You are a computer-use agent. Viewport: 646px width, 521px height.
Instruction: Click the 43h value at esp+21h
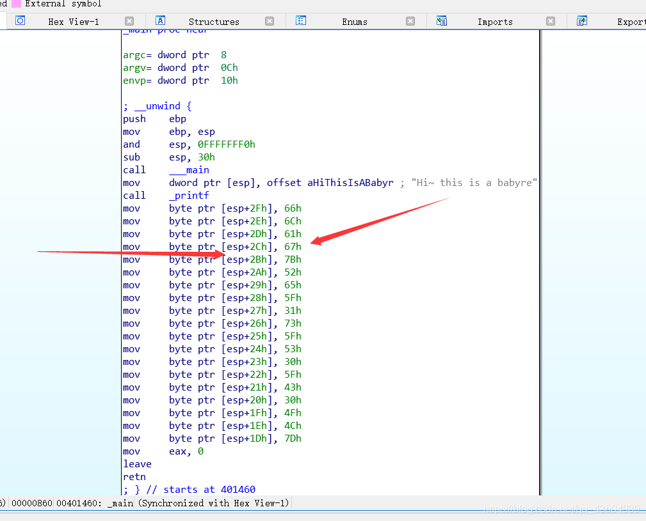[293, 387]
